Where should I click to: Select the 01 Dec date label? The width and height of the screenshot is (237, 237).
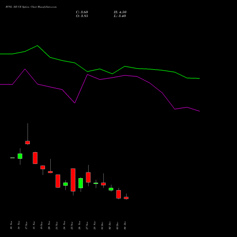[x=102, y=226]
